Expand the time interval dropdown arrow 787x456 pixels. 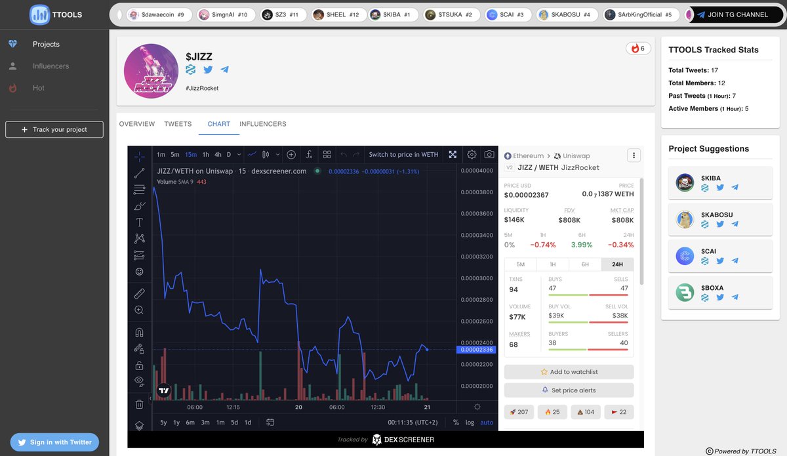[239, 155]
